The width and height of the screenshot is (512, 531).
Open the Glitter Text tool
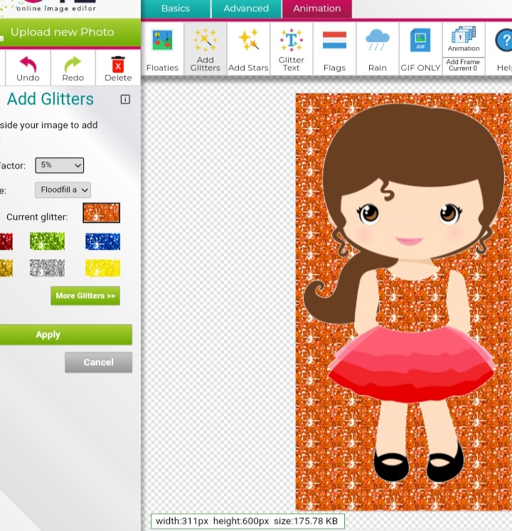(291, 48)
